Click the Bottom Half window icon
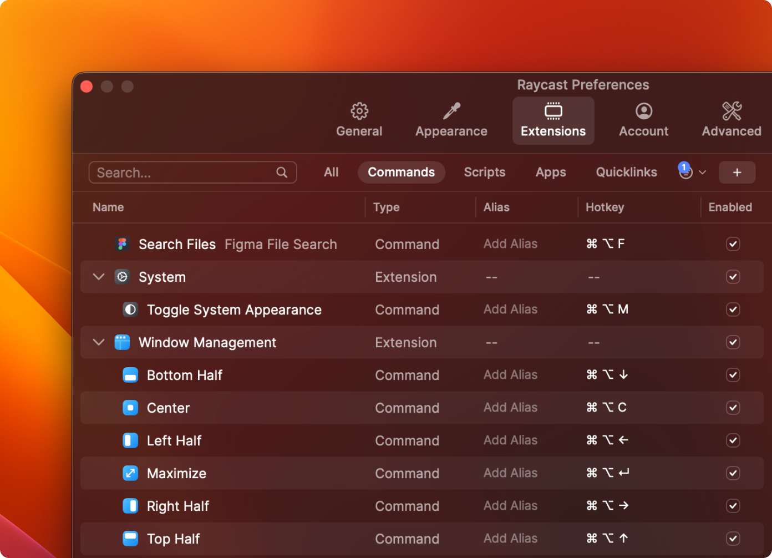This screenshot has width=772, height=558. pos(130,376)
